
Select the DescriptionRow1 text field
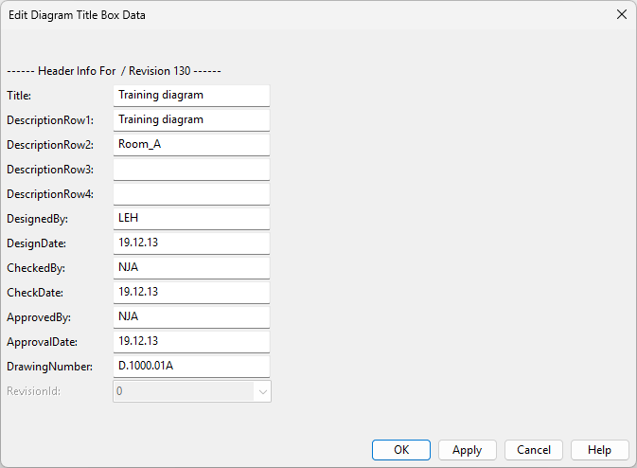click(x=191, y=119)
